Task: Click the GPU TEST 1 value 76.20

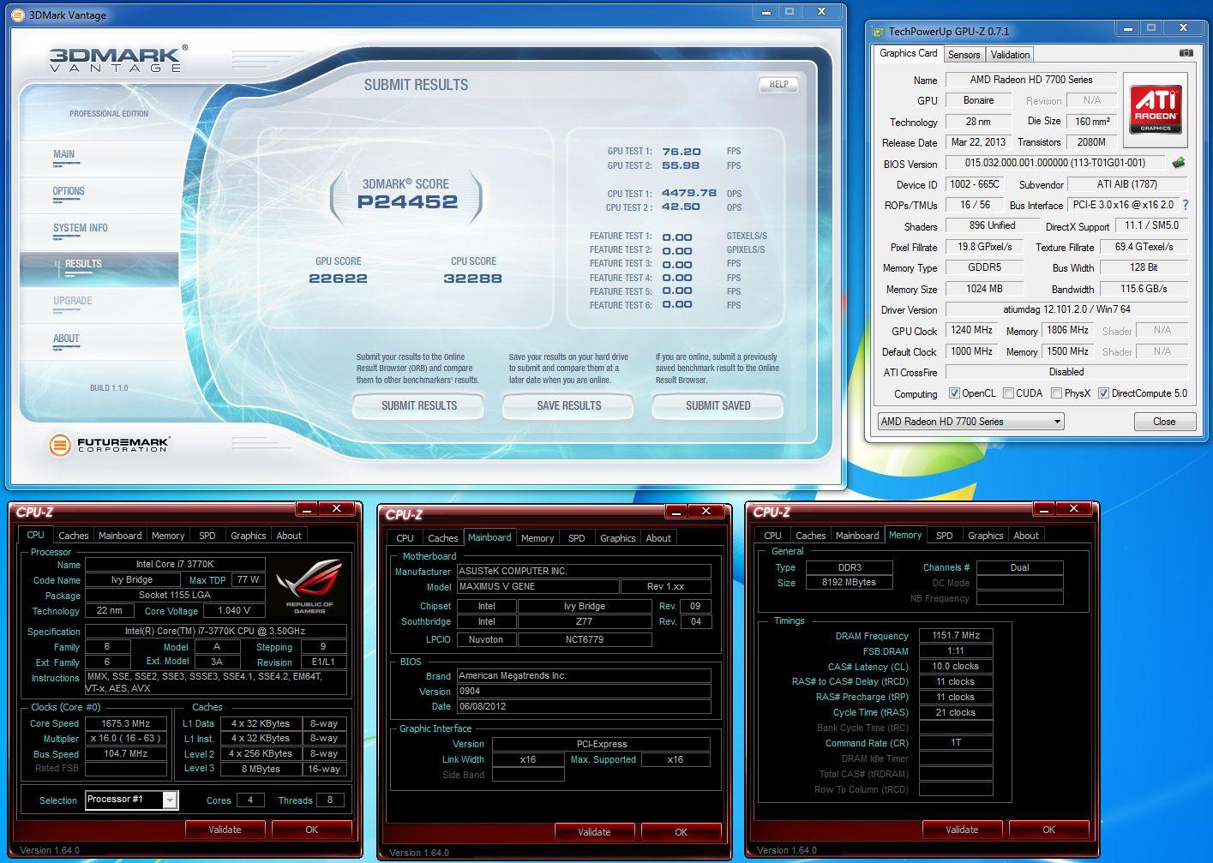Action: point(682,151)
